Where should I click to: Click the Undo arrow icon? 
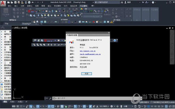coord(33,2)
